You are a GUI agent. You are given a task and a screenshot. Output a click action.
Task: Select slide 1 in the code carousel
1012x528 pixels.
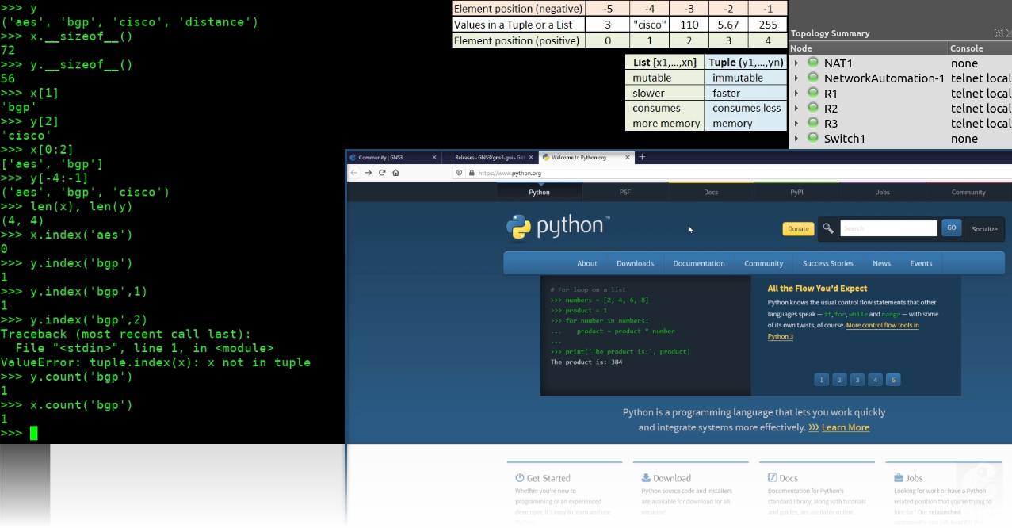822,380
